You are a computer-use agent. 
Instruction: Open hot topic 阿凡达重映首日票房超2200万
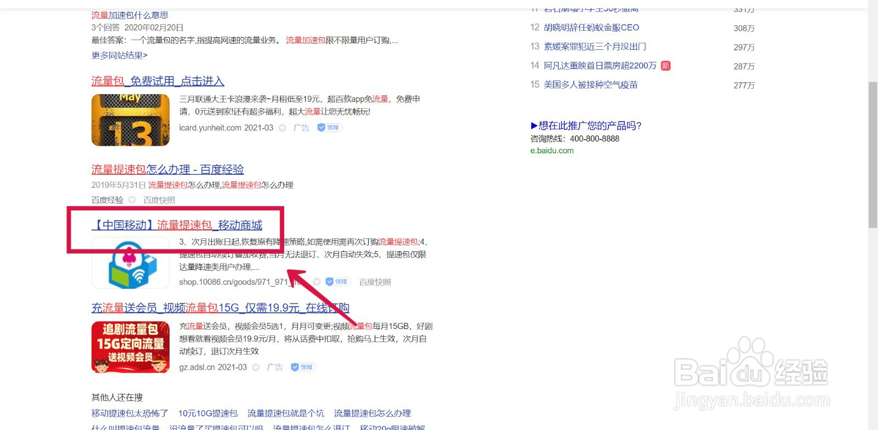tap(600, 66)
